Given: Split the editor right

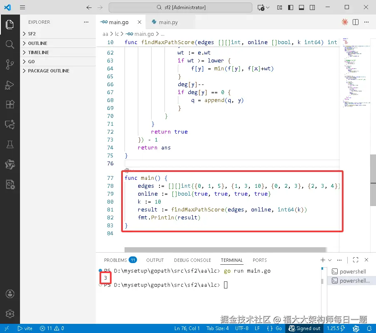Looking at the screenshot, I should tap(356, 22).
